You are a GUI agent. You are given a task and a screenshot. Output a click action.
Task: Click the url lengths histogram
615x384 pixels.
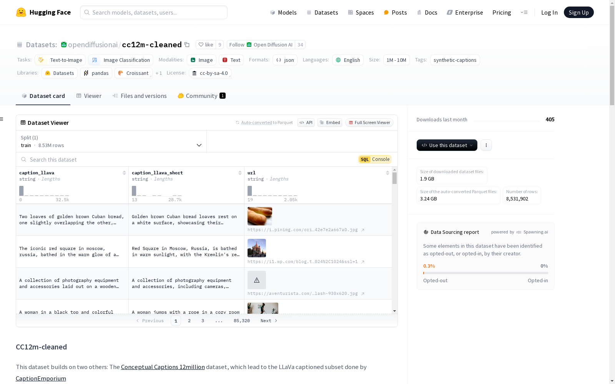(273, 191)
